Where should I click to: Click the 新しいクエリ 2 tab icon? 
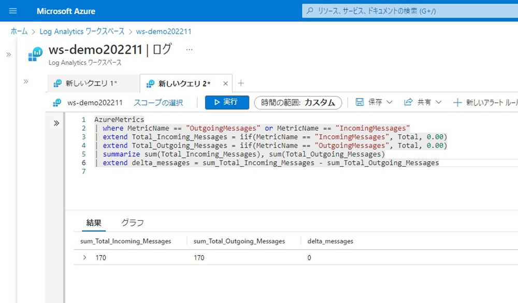(x=150, y=83)
